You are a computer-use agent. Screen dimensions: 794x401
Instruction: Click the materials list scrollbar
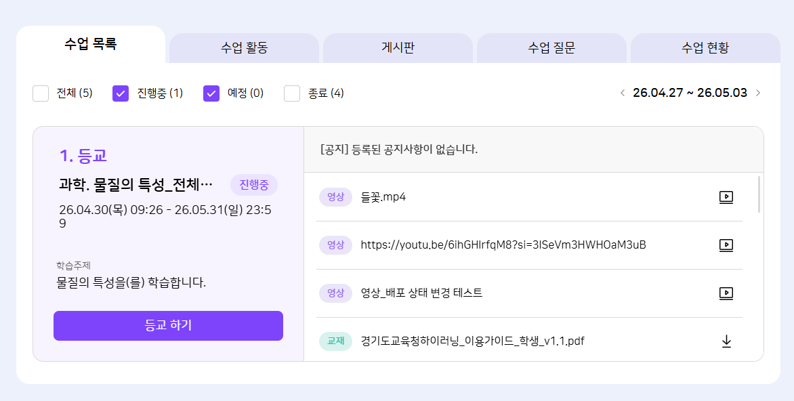[759, 194]
